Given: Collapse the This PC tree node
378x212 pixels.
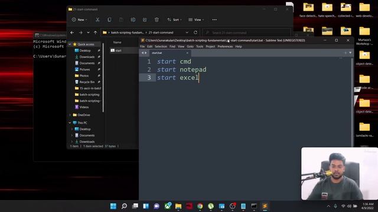Looking at the screenshot, I should (70, 122).
